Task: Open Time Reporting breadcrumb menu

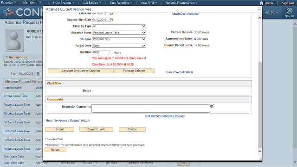Action: pyautogui.click(x=121, y=3)
